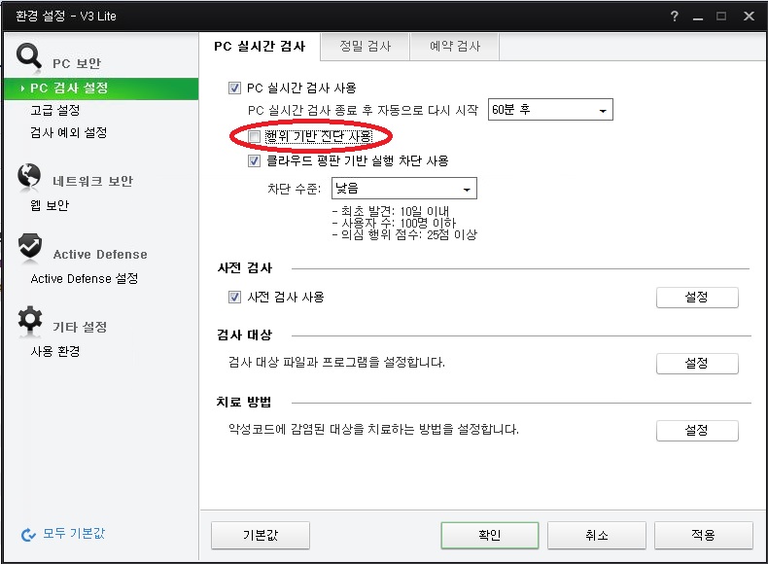Click the 네트워크 보안 globe icon
This screenshot has width=768, height=564.
click(x=30, y=176)
